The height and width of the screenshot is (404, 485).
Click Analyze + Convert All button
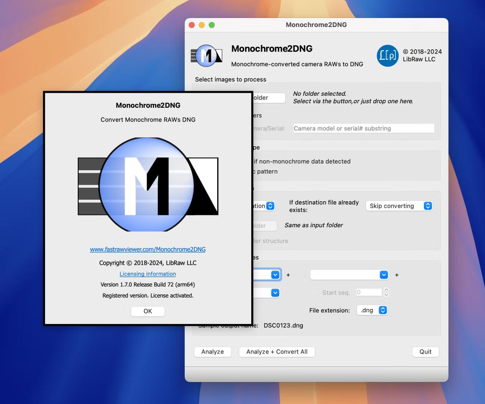(277, 352)
